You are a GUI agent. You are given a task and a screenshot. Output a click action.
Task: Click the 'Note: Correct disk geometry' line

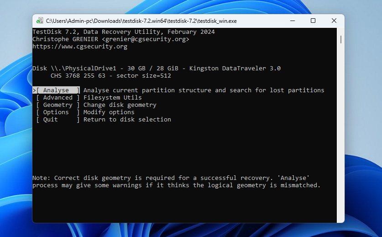[x=171, y=178]
